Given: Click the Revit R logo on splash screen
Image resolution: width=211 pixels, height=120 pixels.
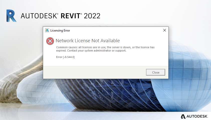Looking at the screenshot, I should tap(11, 16).
